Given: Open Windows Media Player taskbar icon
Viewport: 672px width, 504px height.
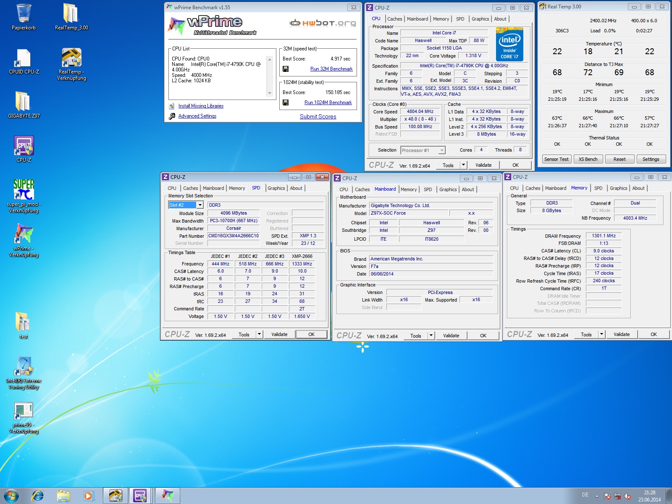Looking at the screenshot, I should [89, 496].
